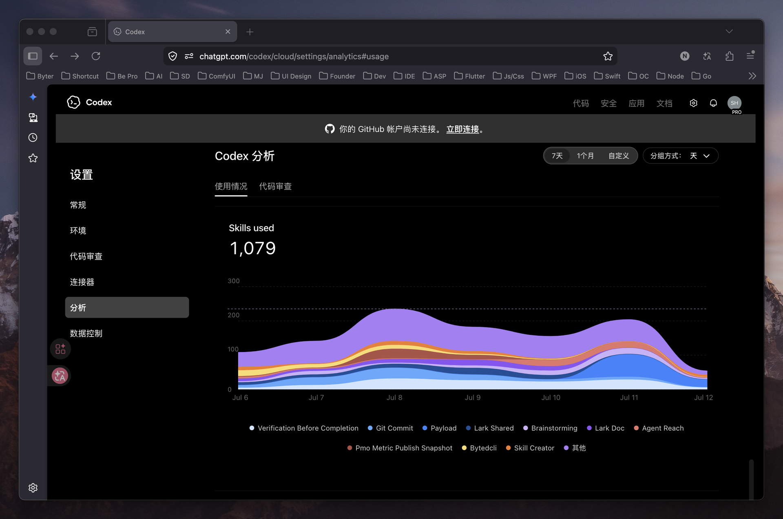783x519 pixels.
Task: Click the translate page toolbar icon
Action: [707, 56]
